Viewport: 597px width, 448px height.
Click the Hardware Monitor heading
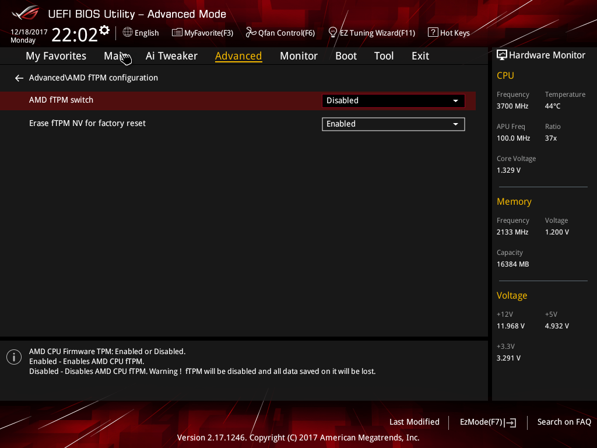click(547, 55)
